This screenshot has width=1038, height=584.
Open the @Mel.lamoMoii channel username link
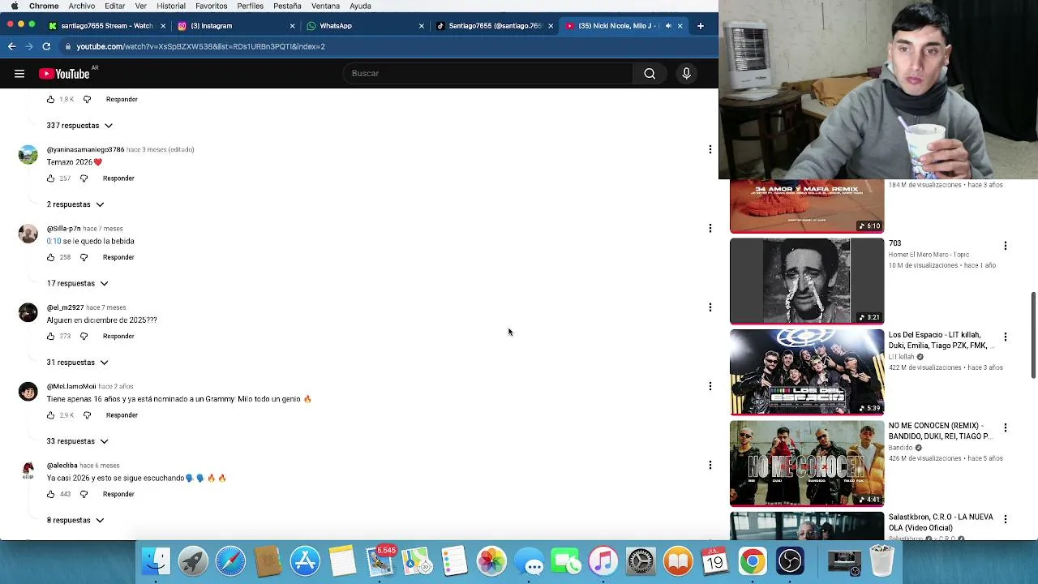[x=71, y=386]
